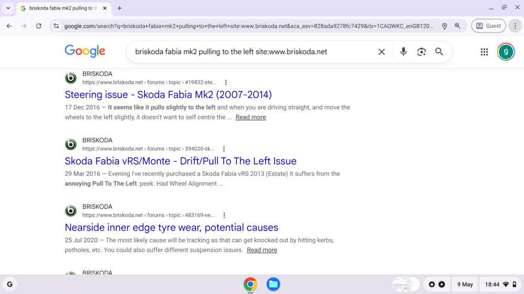The image size is (524, 294).
Task: Start voice search with microphone
Action: (403, 51)
